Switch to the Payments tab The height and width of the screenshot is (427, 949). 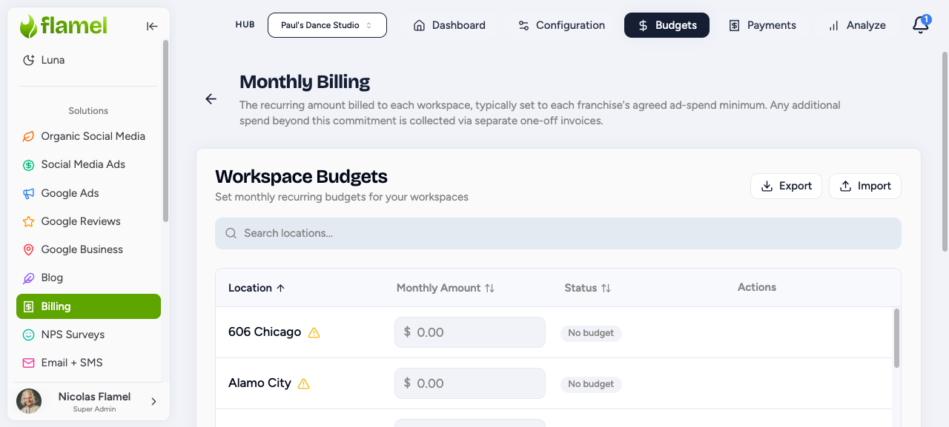pos(762,25)
